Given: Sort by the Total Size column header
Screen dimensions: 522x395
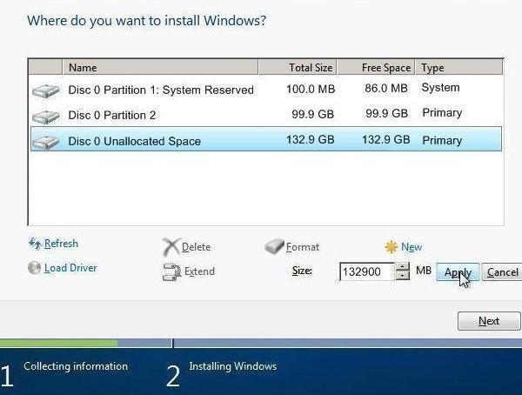Looking at the screenshot, I should coord(298,68).
